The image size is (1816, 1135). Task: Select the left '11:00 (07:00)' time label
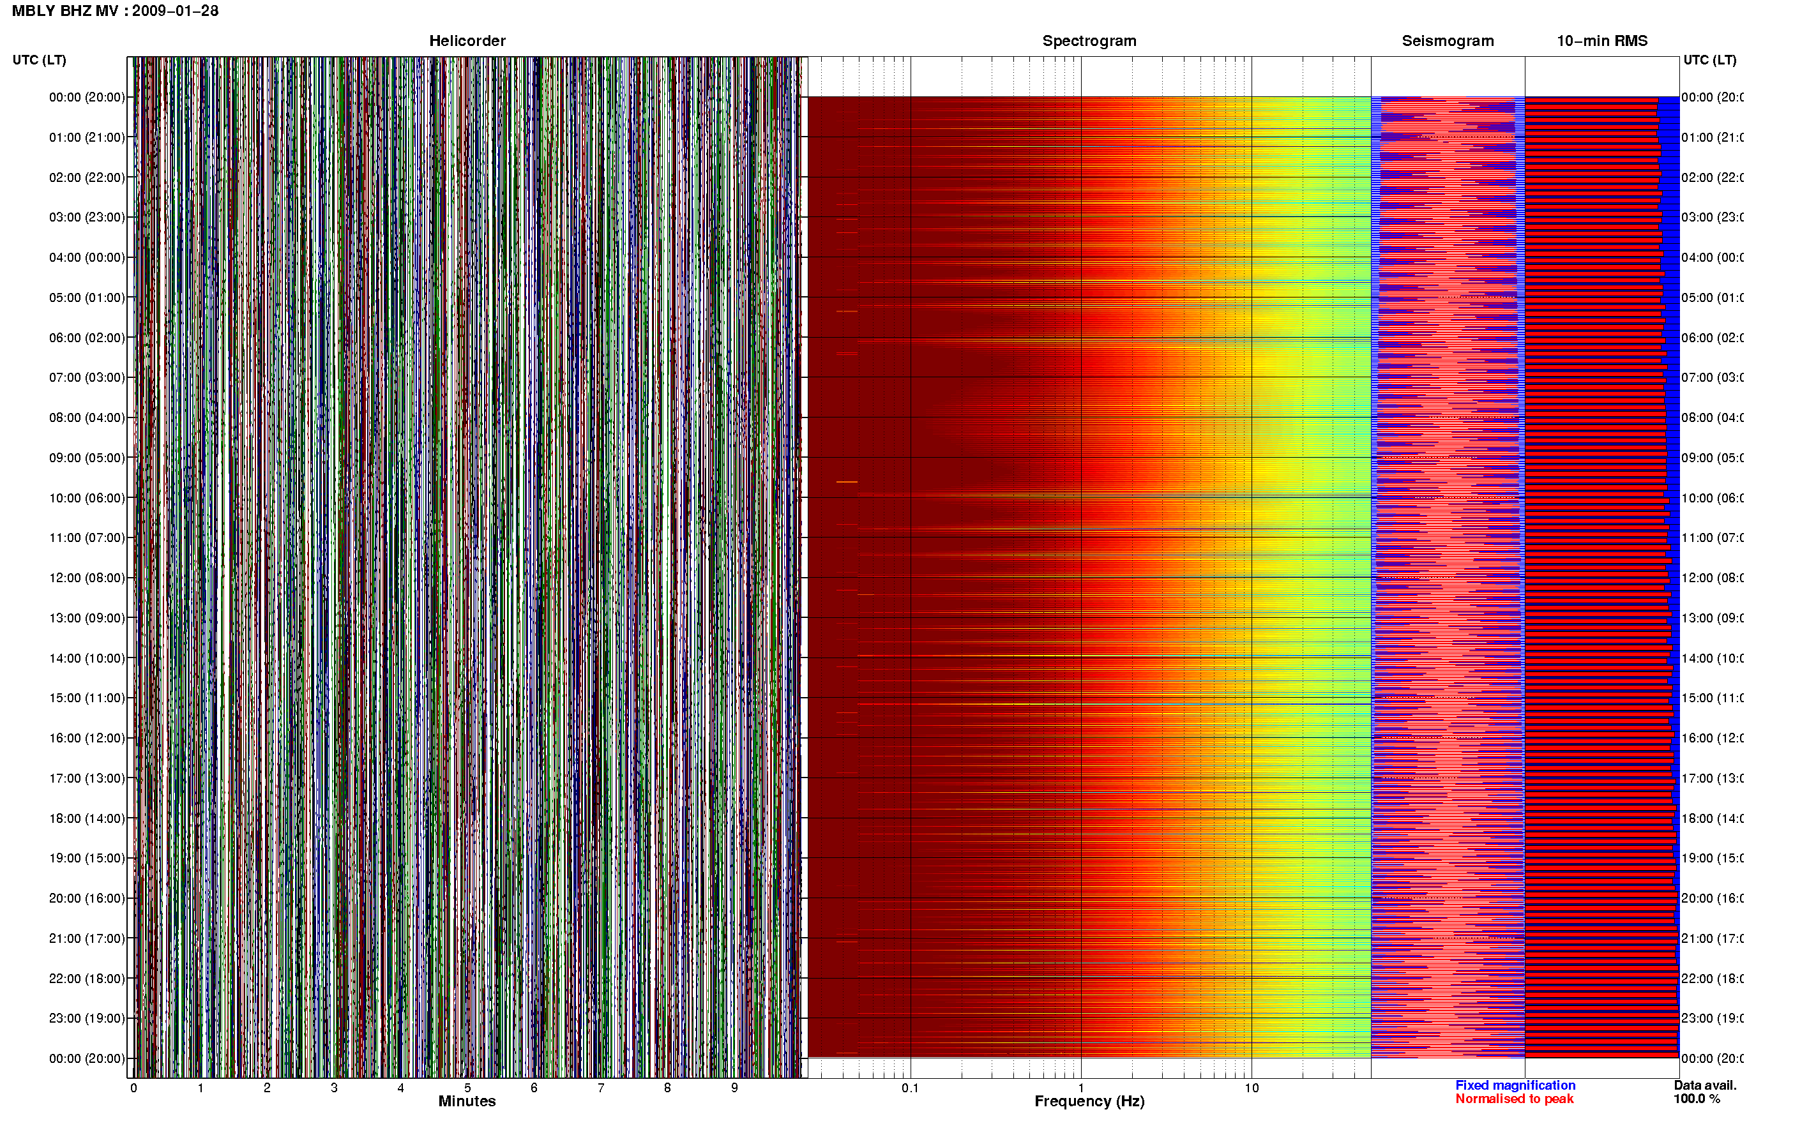(87, 538)
